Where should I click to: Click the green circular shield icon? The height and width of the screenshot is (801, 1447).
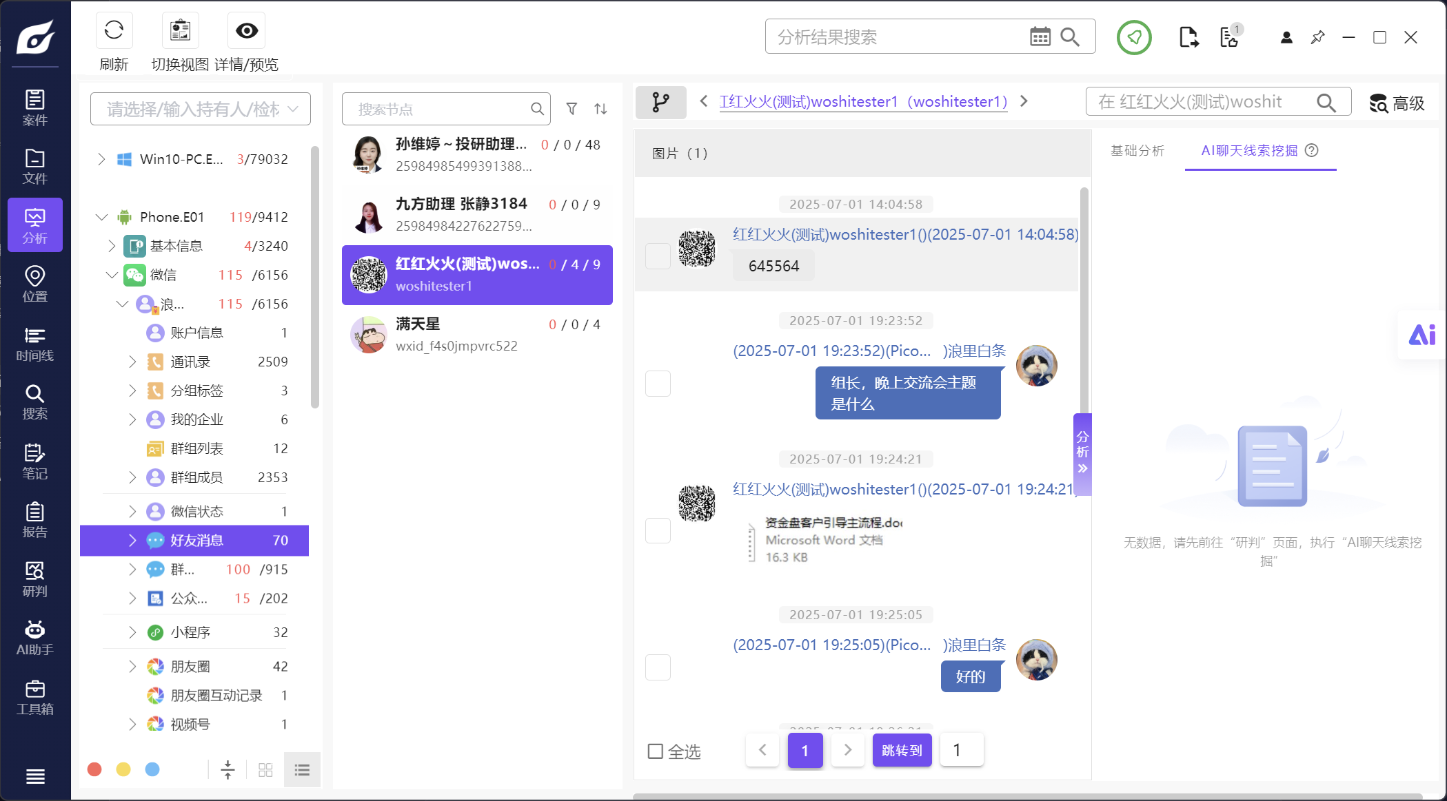pyautogui.click(x=1134, y=37)
